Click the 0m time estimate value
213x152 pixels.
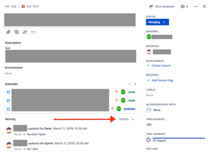click(x=149, y=125)
